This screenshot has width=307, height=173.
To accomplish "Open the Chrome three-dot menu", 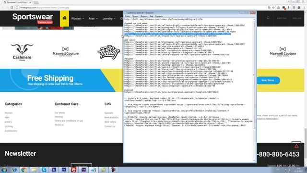I will point(304,8).
